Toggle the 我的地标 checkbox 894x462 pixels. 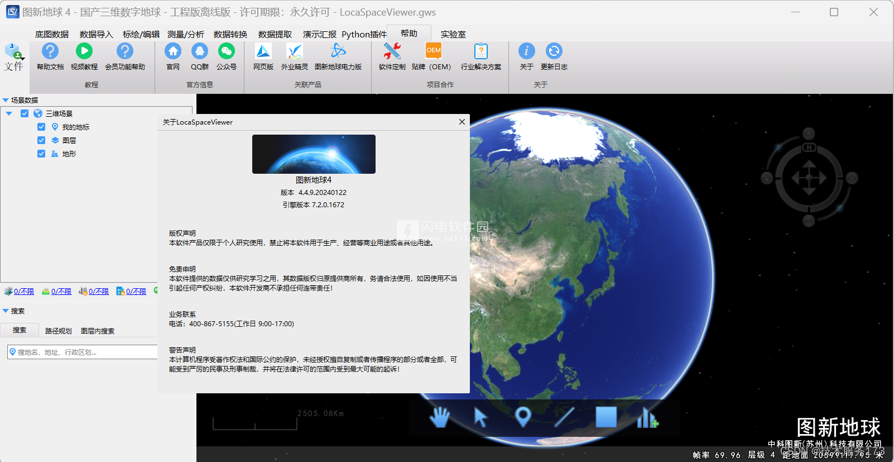(x=41, y=127)
